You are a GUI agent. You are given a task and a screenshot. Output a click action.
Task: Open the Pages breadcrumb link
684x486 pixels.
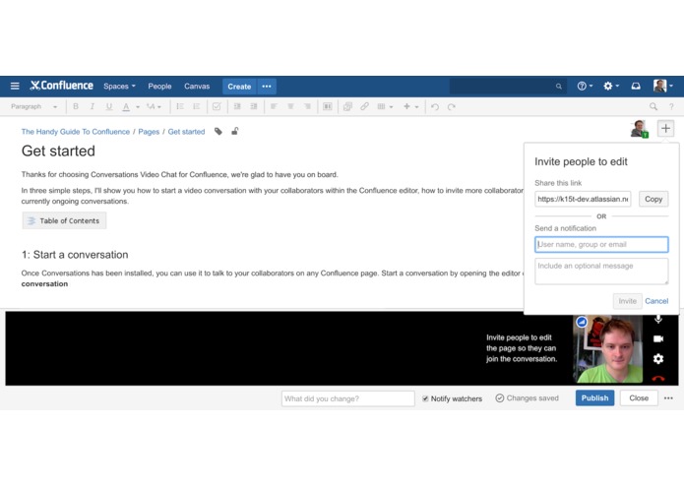click(149, 132)
